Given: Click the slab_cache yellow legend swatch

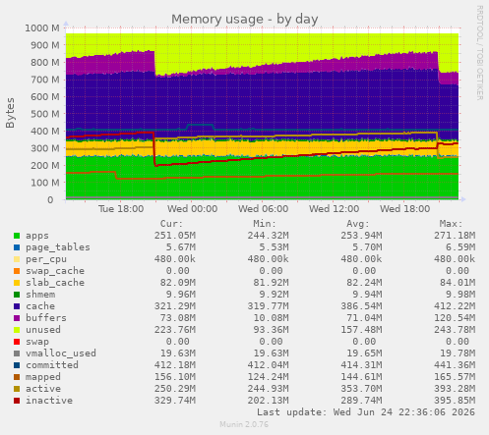Looking at the screenshot, I should point(17,283).
